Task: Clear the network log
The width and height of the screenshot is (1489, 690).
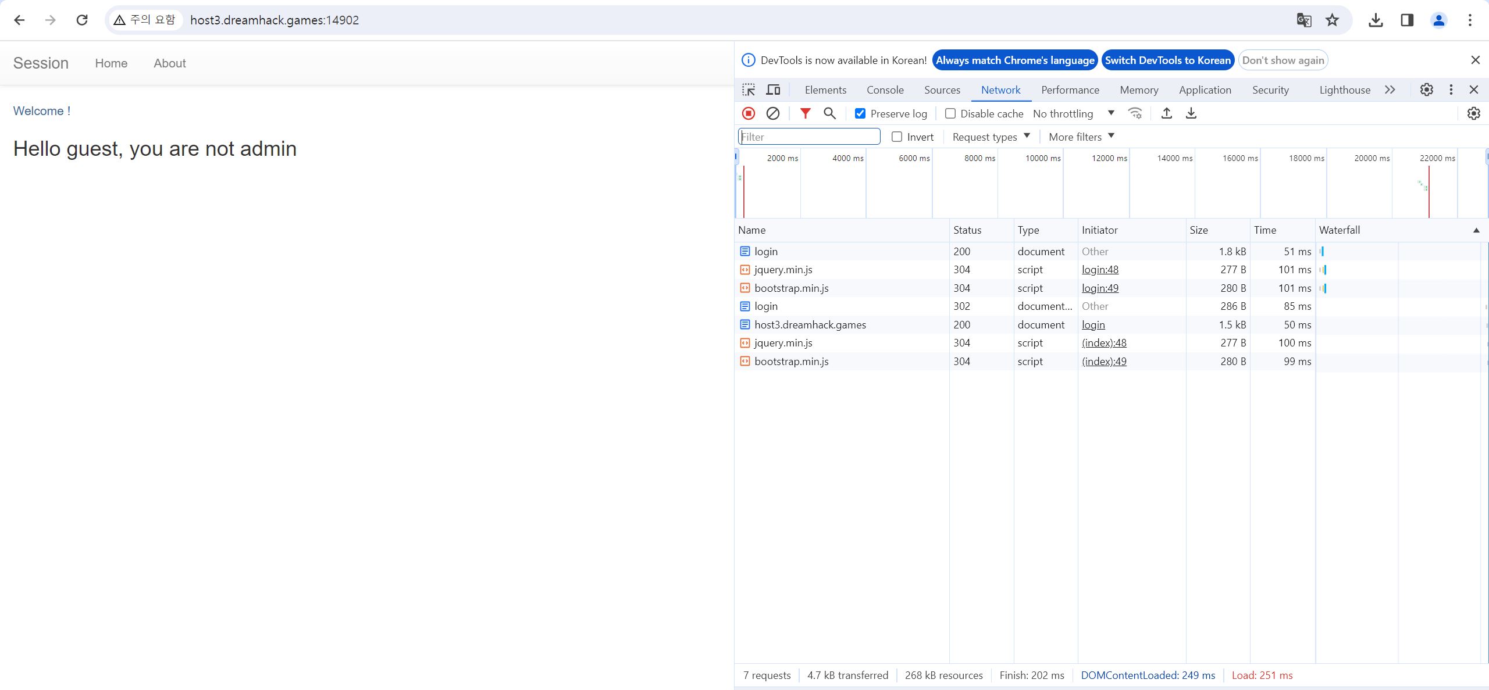Action: click(x=772, y=113)
